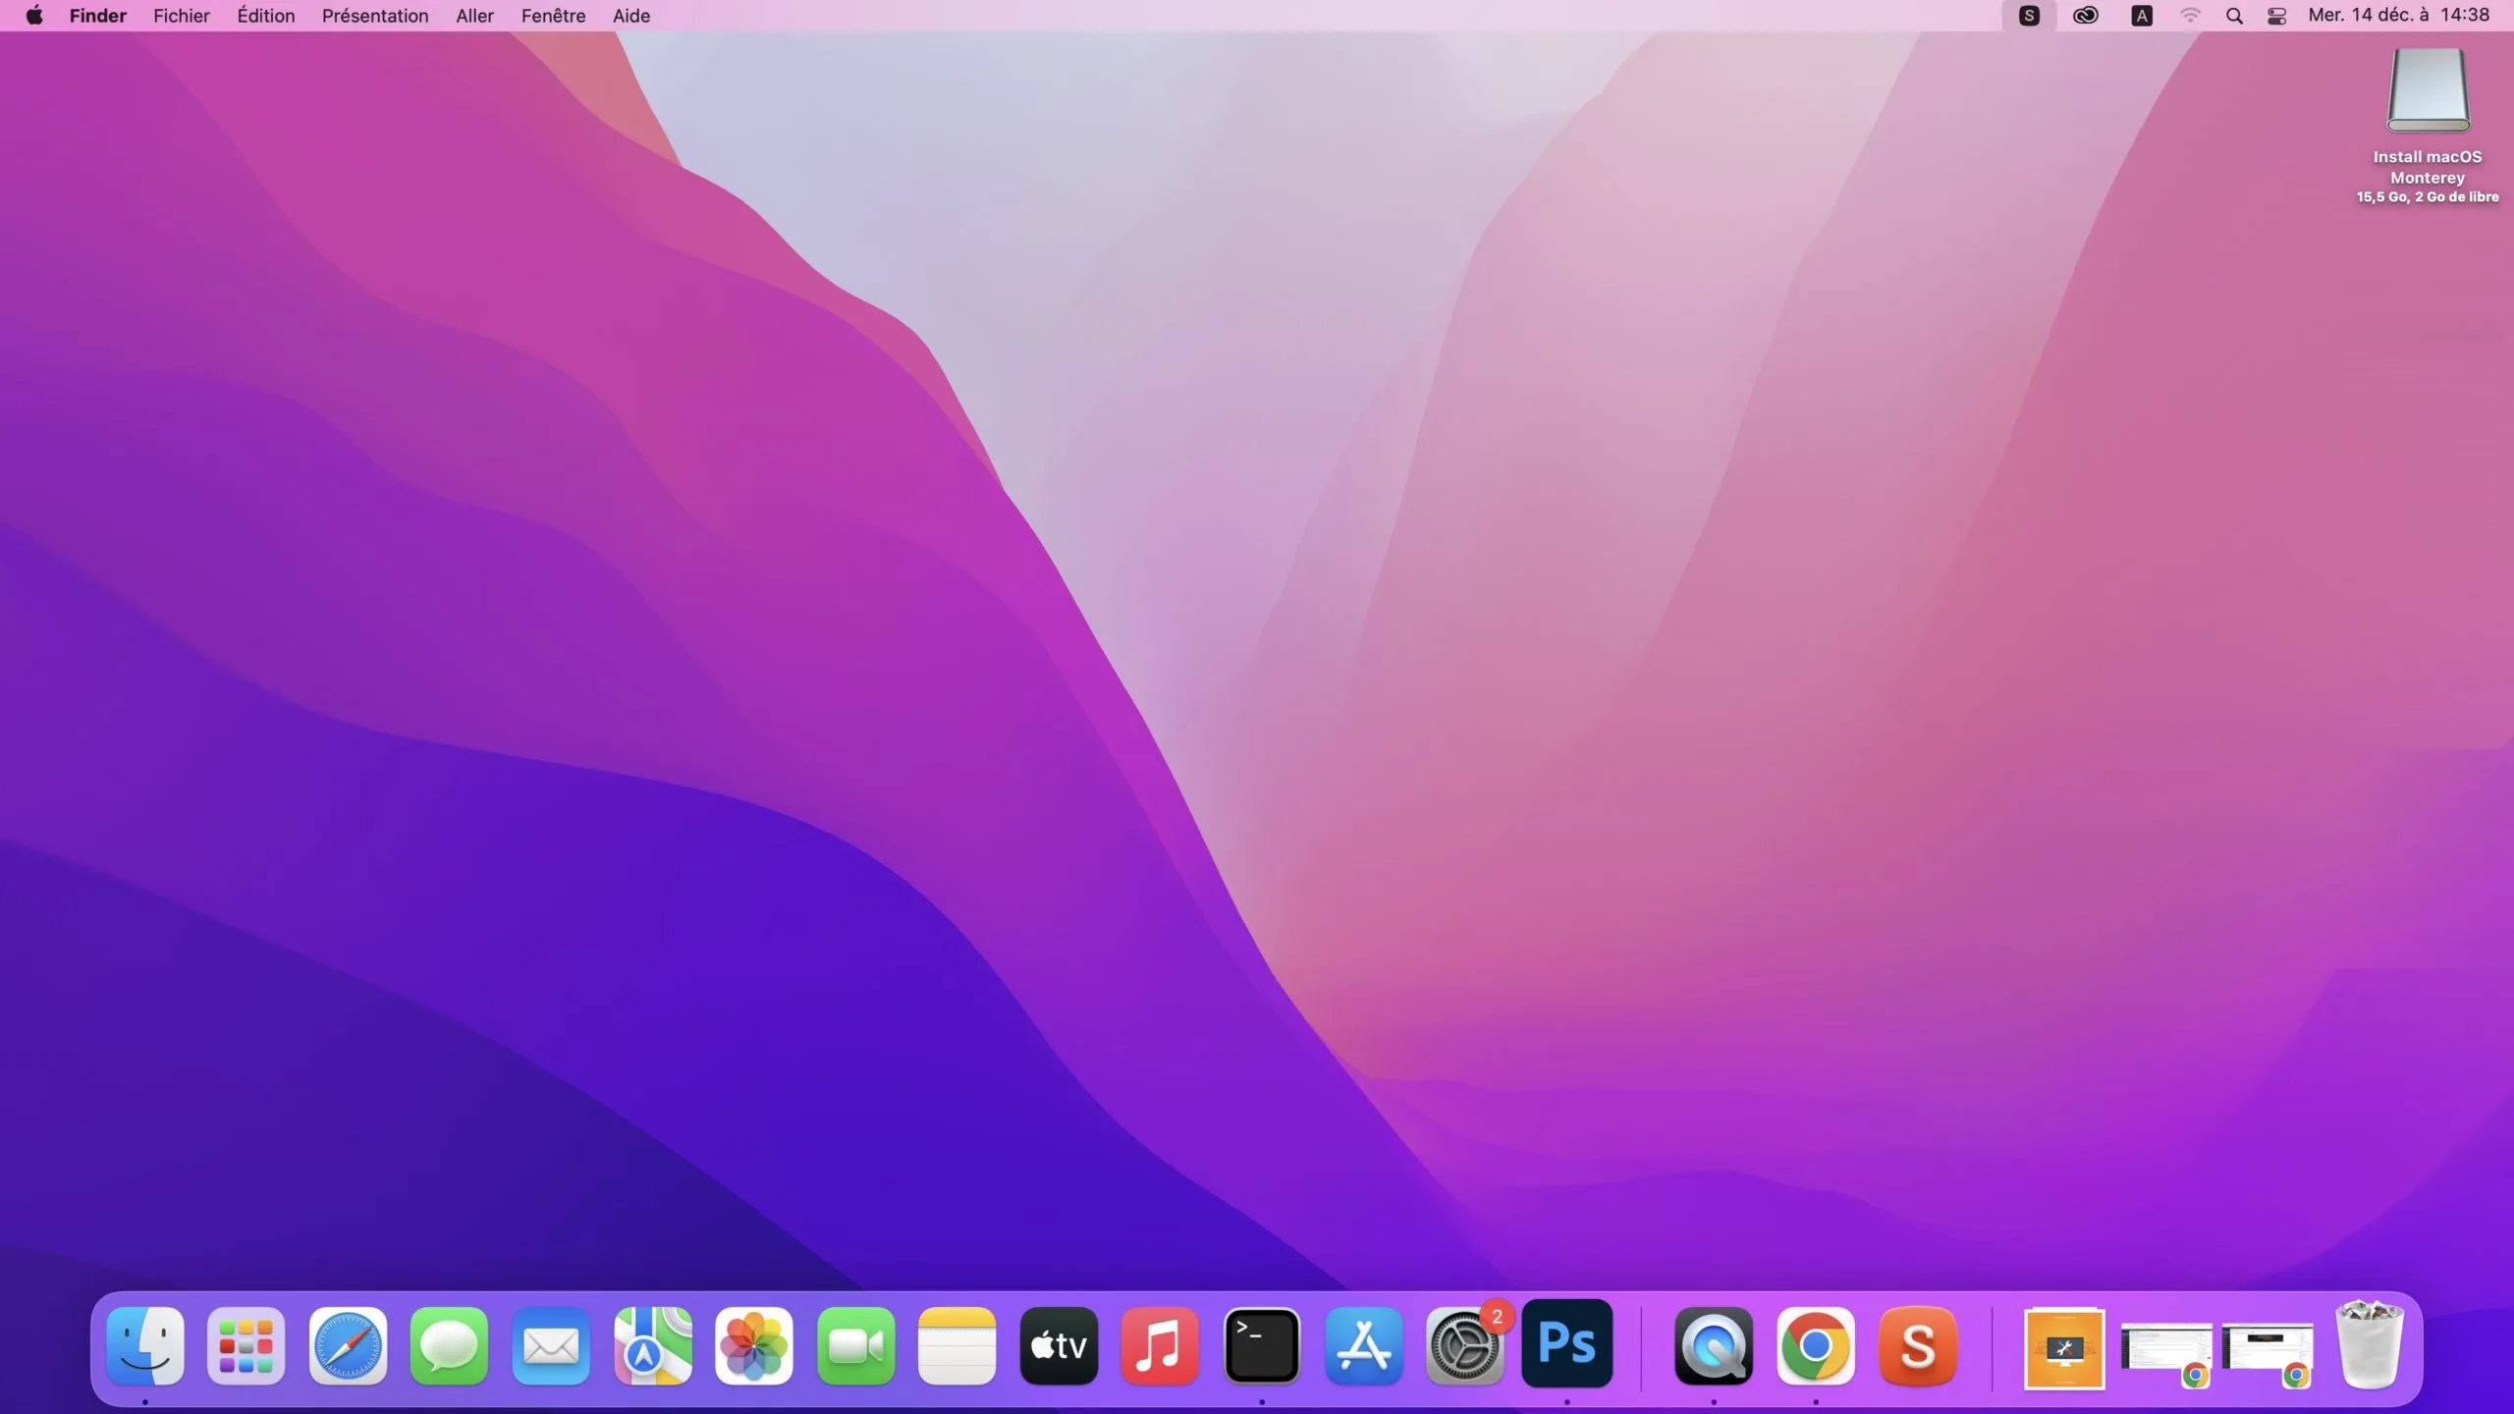Open System Preferences with badge
This screenshot has width=2514, height=1414.
point(1464,1346)
